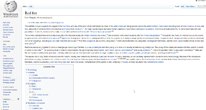
Task: Open the 'mated pair' link
Action: [97, 47]
